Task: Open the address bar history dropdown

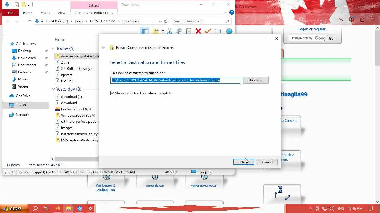Action: tap(161, 21)
